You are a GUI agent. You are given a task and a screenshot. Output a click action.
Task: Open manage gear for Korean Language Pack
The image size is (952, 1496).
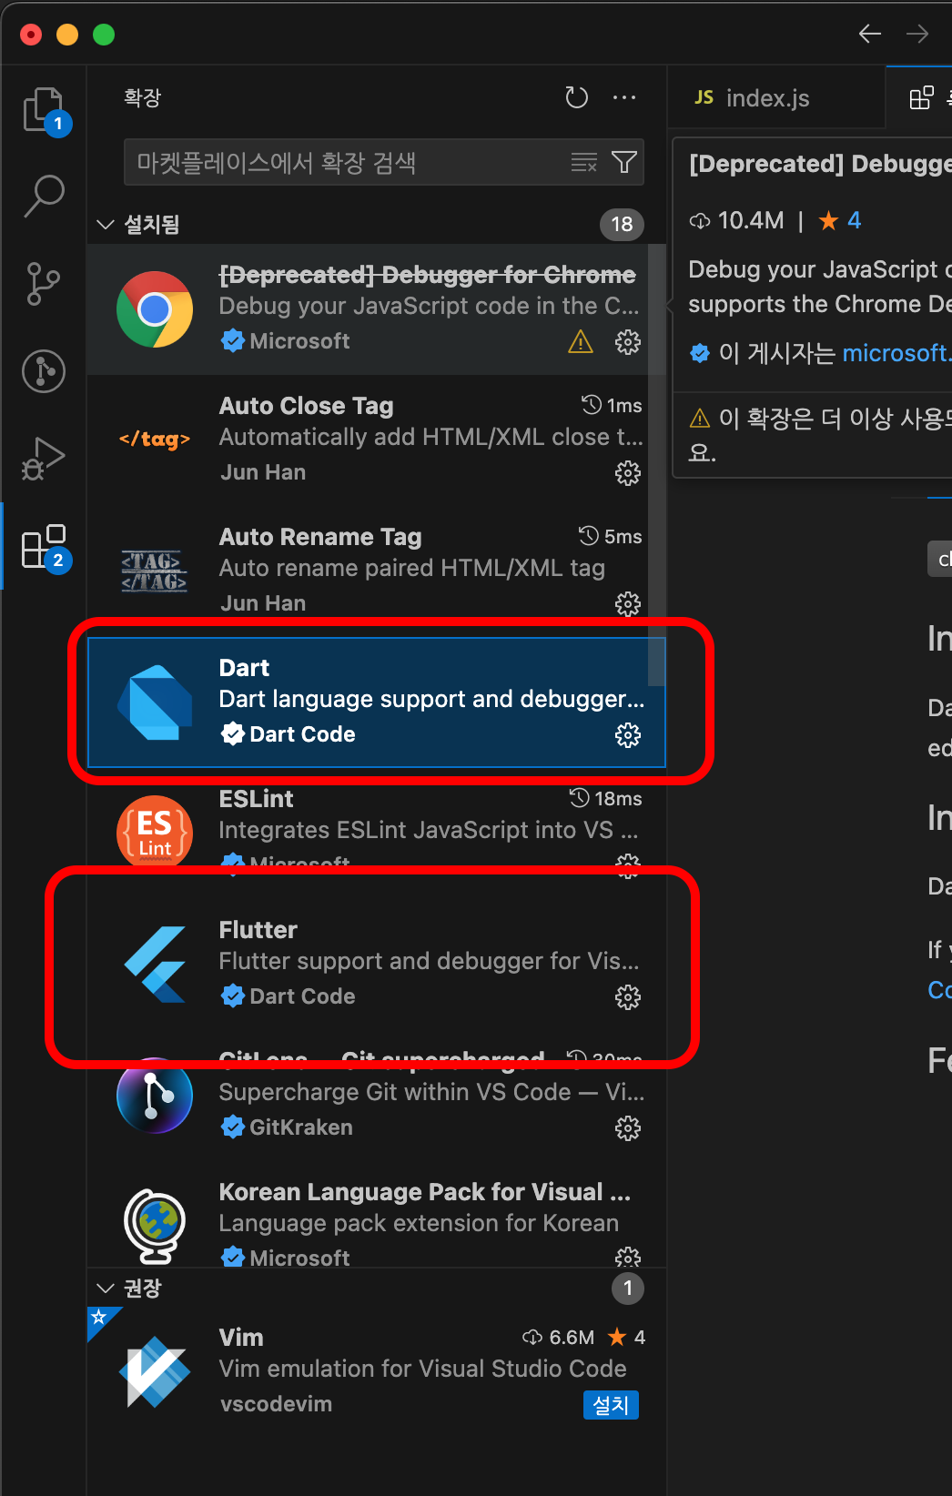click(x=628, y=1258)
